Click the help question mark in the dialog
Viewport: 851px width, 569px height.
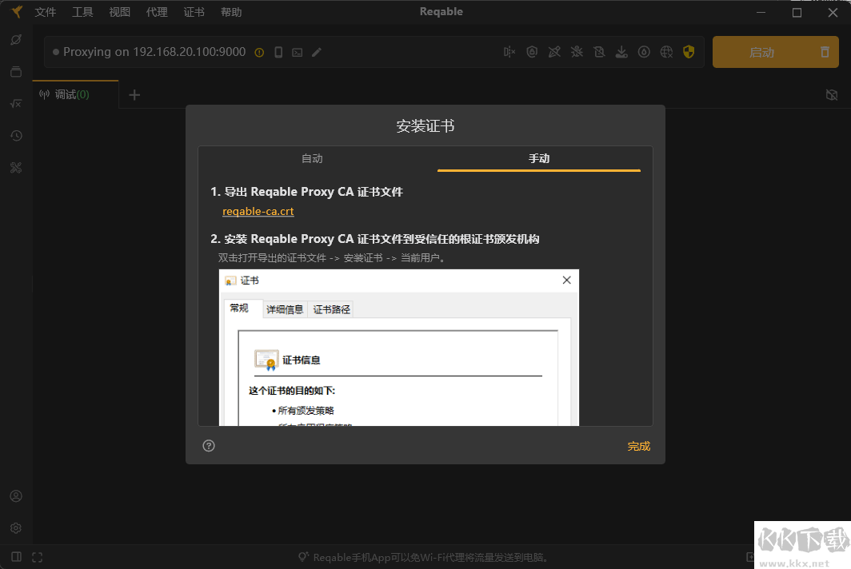209,446
